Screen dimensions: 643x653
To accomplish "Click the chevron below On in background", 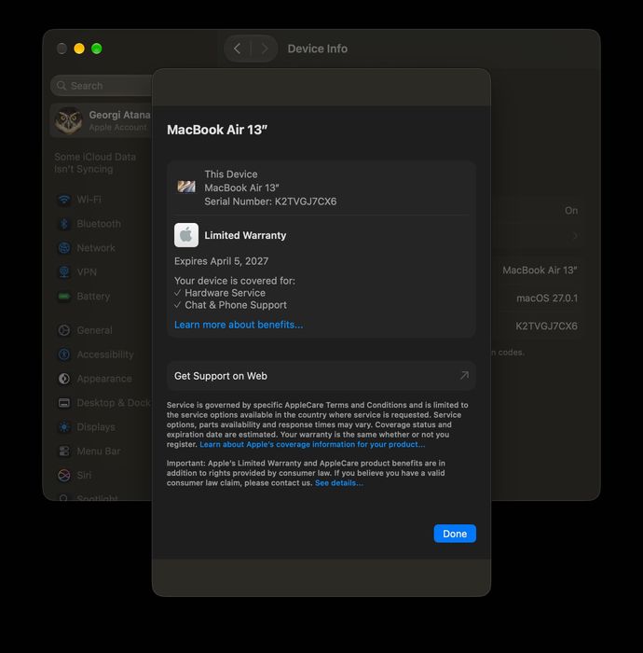I will tap(574, 236).
